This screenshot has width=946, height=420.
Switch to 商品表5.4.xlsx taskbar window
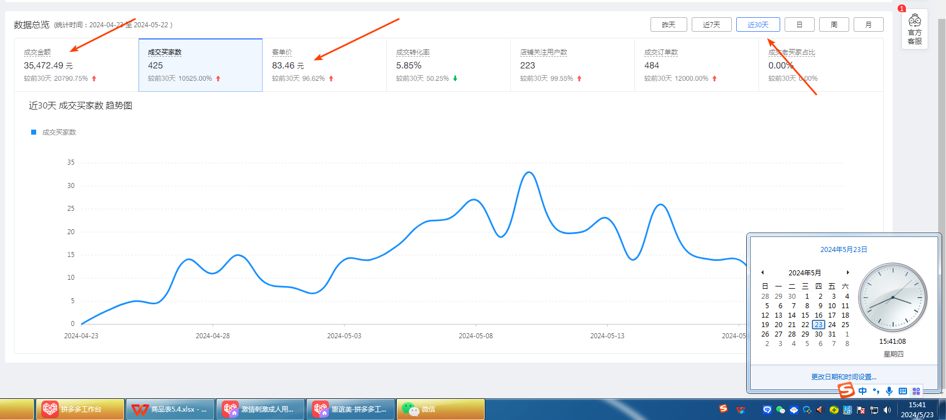[170, 409]
